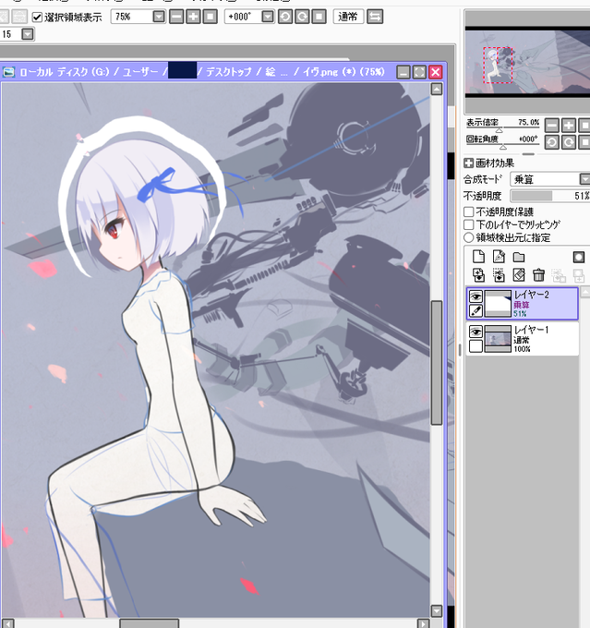Click the canvas horizontal scrollbar right arrow
The height and width of the screenshot is (628, 590).
(x=423, y=624)
